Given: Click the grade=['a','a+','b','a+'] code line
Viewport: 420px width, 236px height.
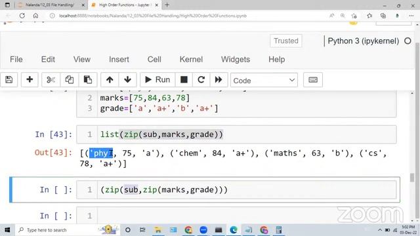Looking at the screenshot, I should pyautogui.click(x=159, y=108).
